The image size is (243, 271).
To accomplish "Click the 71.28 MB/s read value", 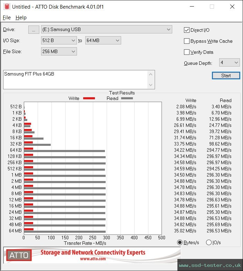I will (x=220, y=138).
